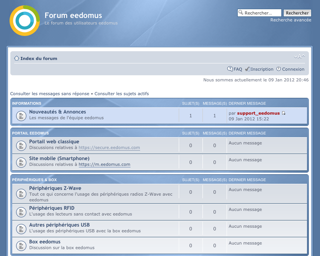Screen dimensions: 320x256
Task: Click 'Les messages de l'équipe eedomus' description
Action: pos(66,118)
